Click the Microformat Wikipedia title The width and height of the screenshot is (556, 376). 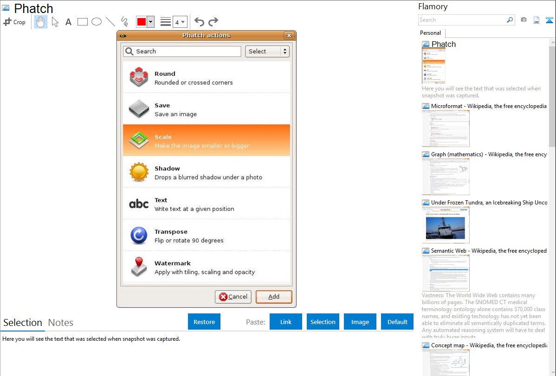[489, 106]
